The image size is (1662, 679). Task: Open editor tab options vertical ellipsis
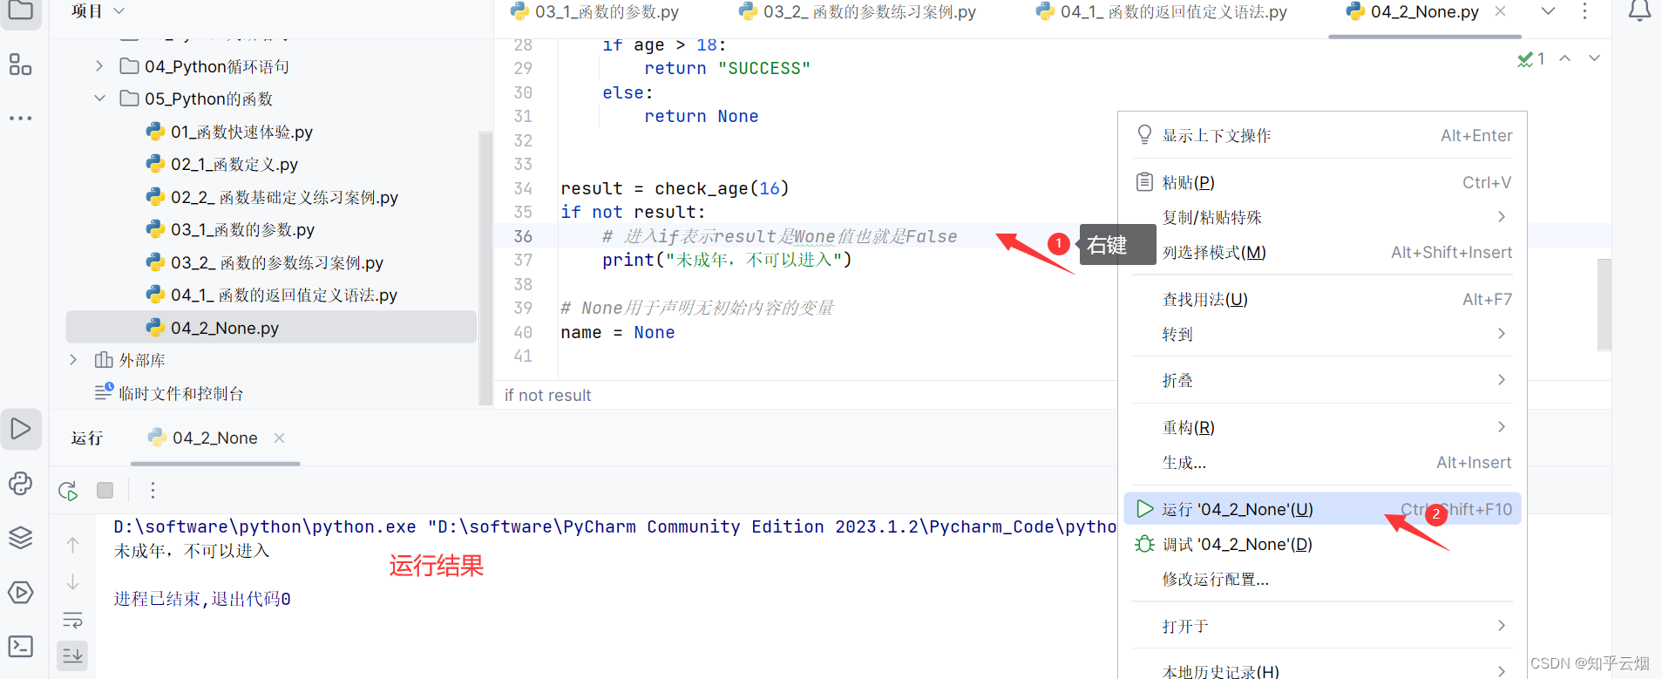[x=1584, y=11]
